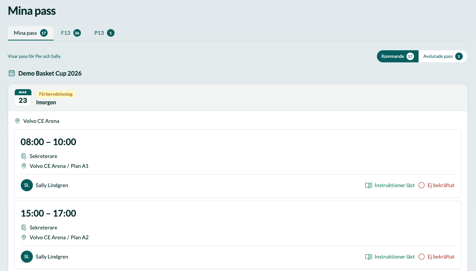This screenshot has width=476, height=271.
Task: Toggle the unconfirmed circle for the 15:00 shift
Action: point(422,257)
